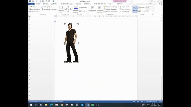Click the cropped man picture in the document
This screenshot has width=191, height=107.
[x=71, y=43]
